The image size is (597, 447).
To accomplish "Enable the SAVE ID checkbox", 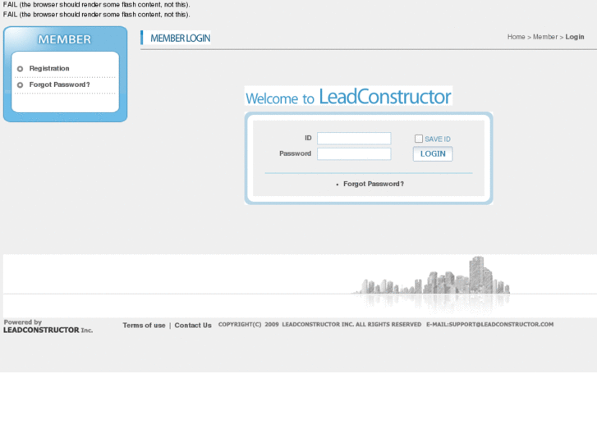I will point(419,139).
